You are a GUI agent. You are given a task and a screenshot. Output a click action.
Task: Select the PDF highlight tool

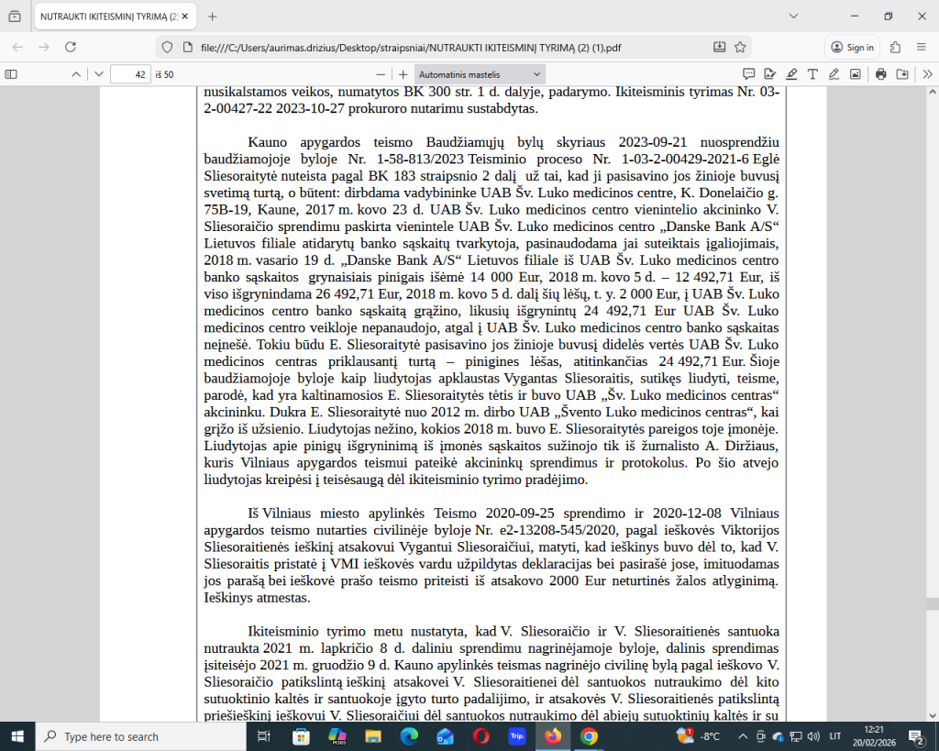[791, 74]
